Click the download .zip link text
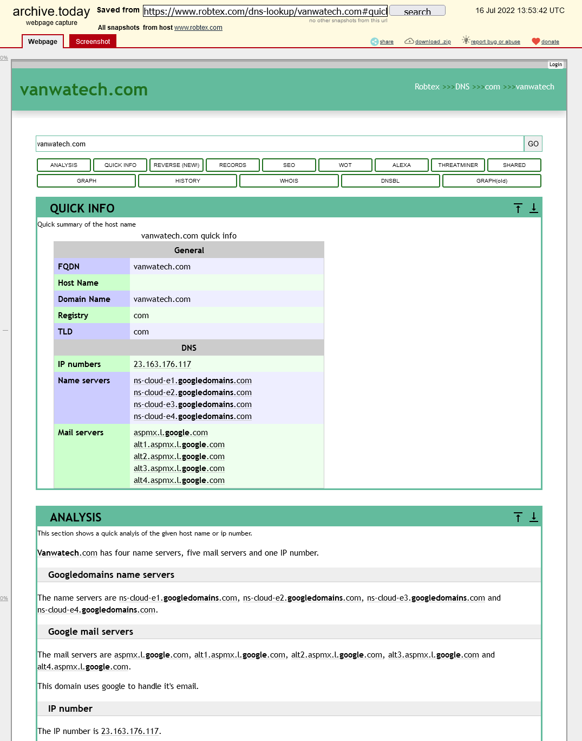 click(433, 42)
